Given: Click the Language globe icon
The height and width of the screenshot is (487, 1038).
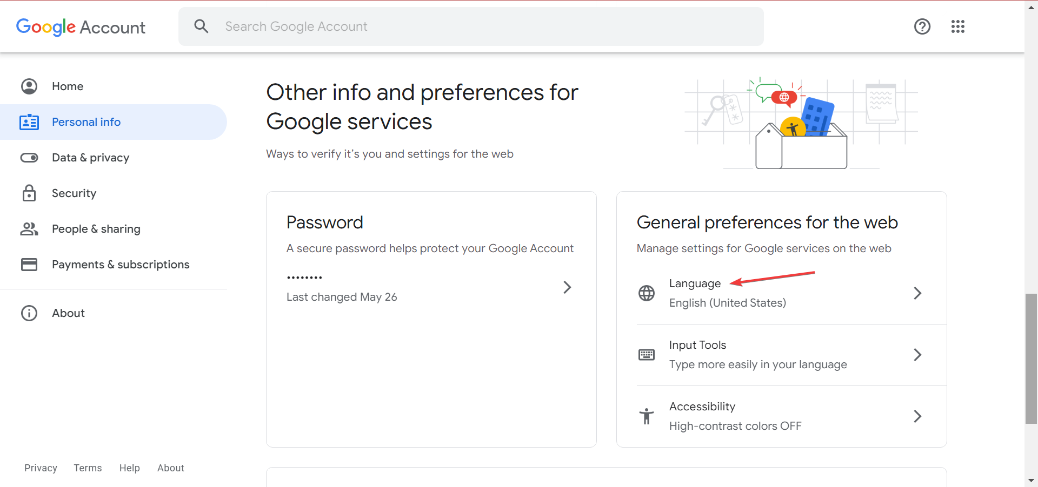Looking at the screenshot, I should 647,293.
